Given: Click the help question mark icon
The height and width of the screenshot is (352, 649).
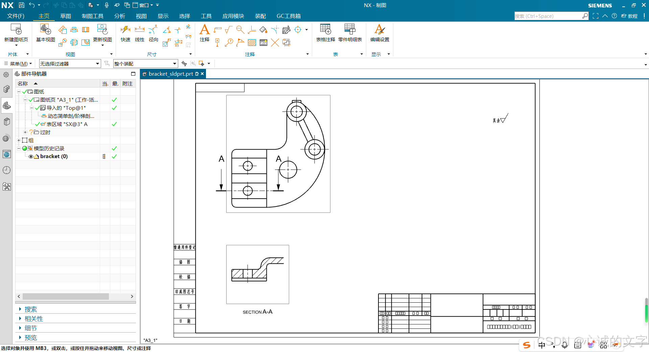Looking at the screenshot, I should coord(615,16).
